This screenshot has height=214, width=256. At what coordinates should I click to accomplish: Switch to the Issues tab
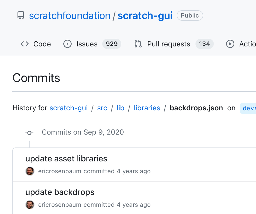pyautogui.click(x=87, y=44)
